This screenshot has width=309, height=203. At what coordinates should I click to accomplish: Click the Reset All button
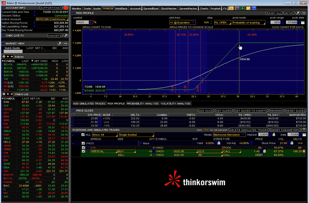pyautogui.click(x=273, y=13)
